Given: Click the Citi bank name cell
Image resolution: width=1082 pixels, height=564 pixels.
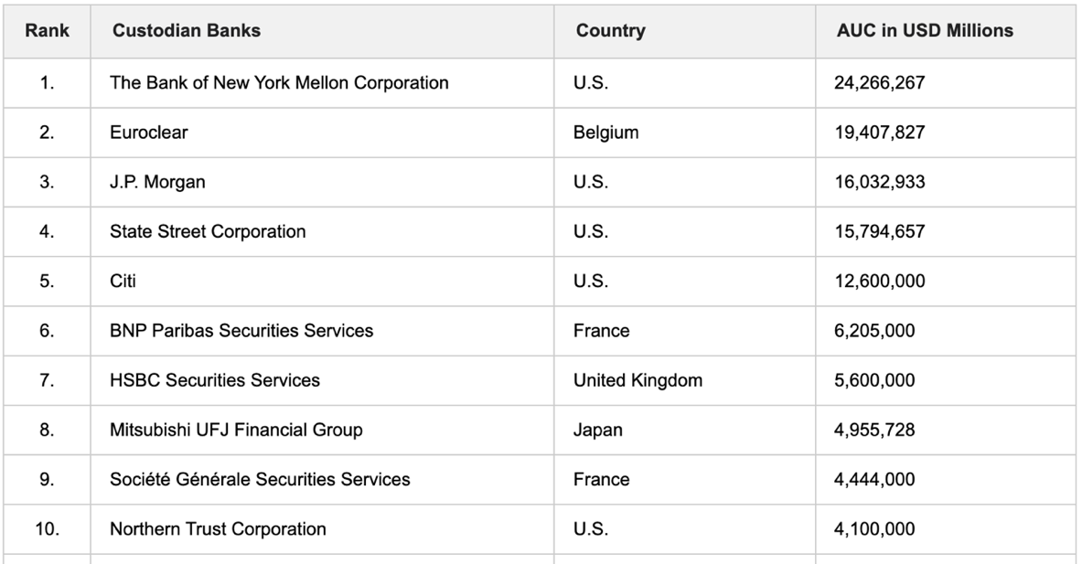Looking at the screenshot, I should click(x=322, y=282).
